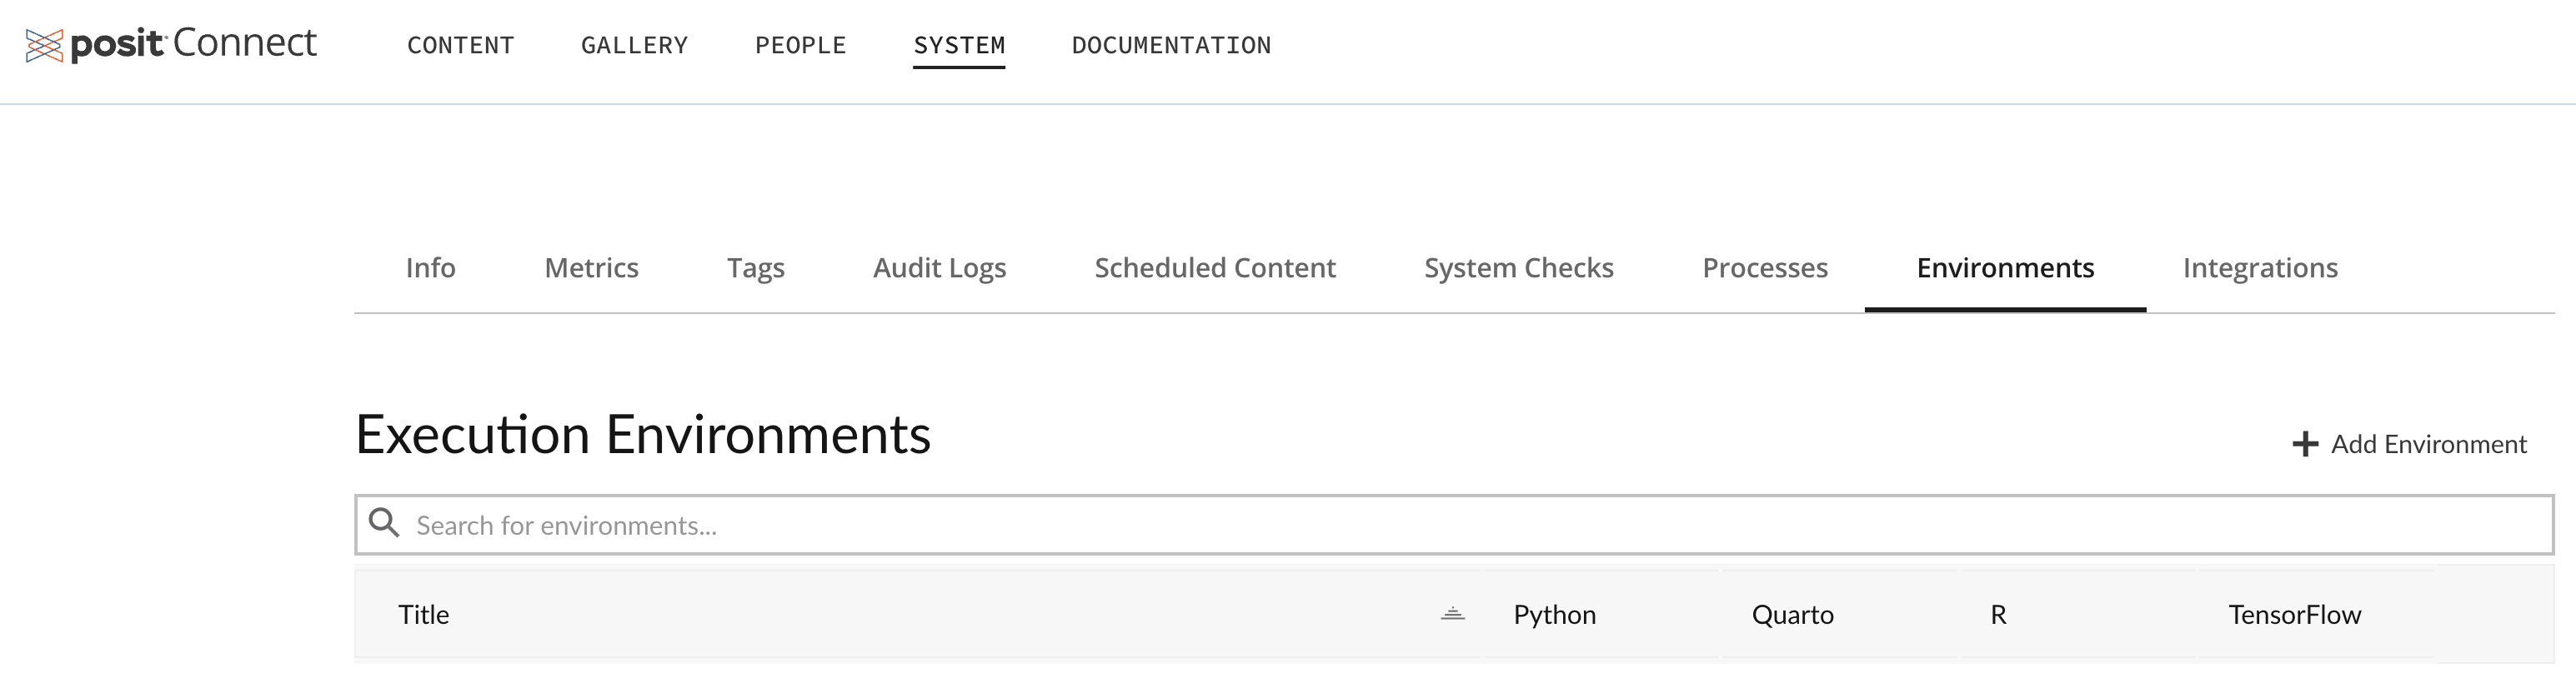The width and height of the screenshot is (2576, 688).
Task: Open DOCUMENTATION from the top menu
Action: (x=1171, y=45)
